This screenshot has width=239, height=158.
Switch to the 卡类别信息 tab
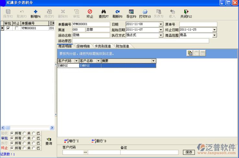(x=103, y=46)
